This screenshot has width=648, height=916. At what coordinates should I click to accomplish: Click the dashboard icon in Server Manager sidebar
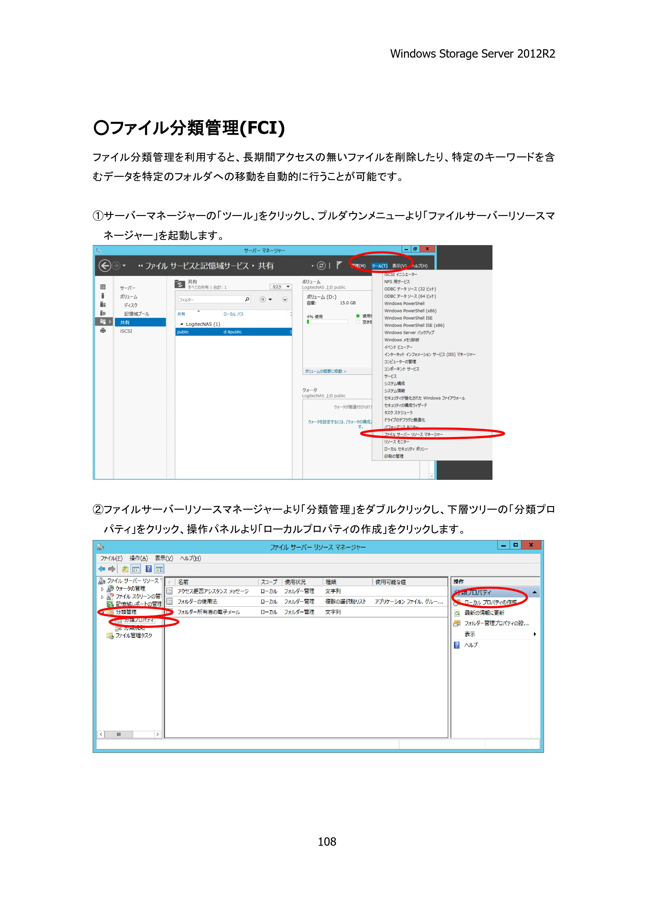click(103, 287)
